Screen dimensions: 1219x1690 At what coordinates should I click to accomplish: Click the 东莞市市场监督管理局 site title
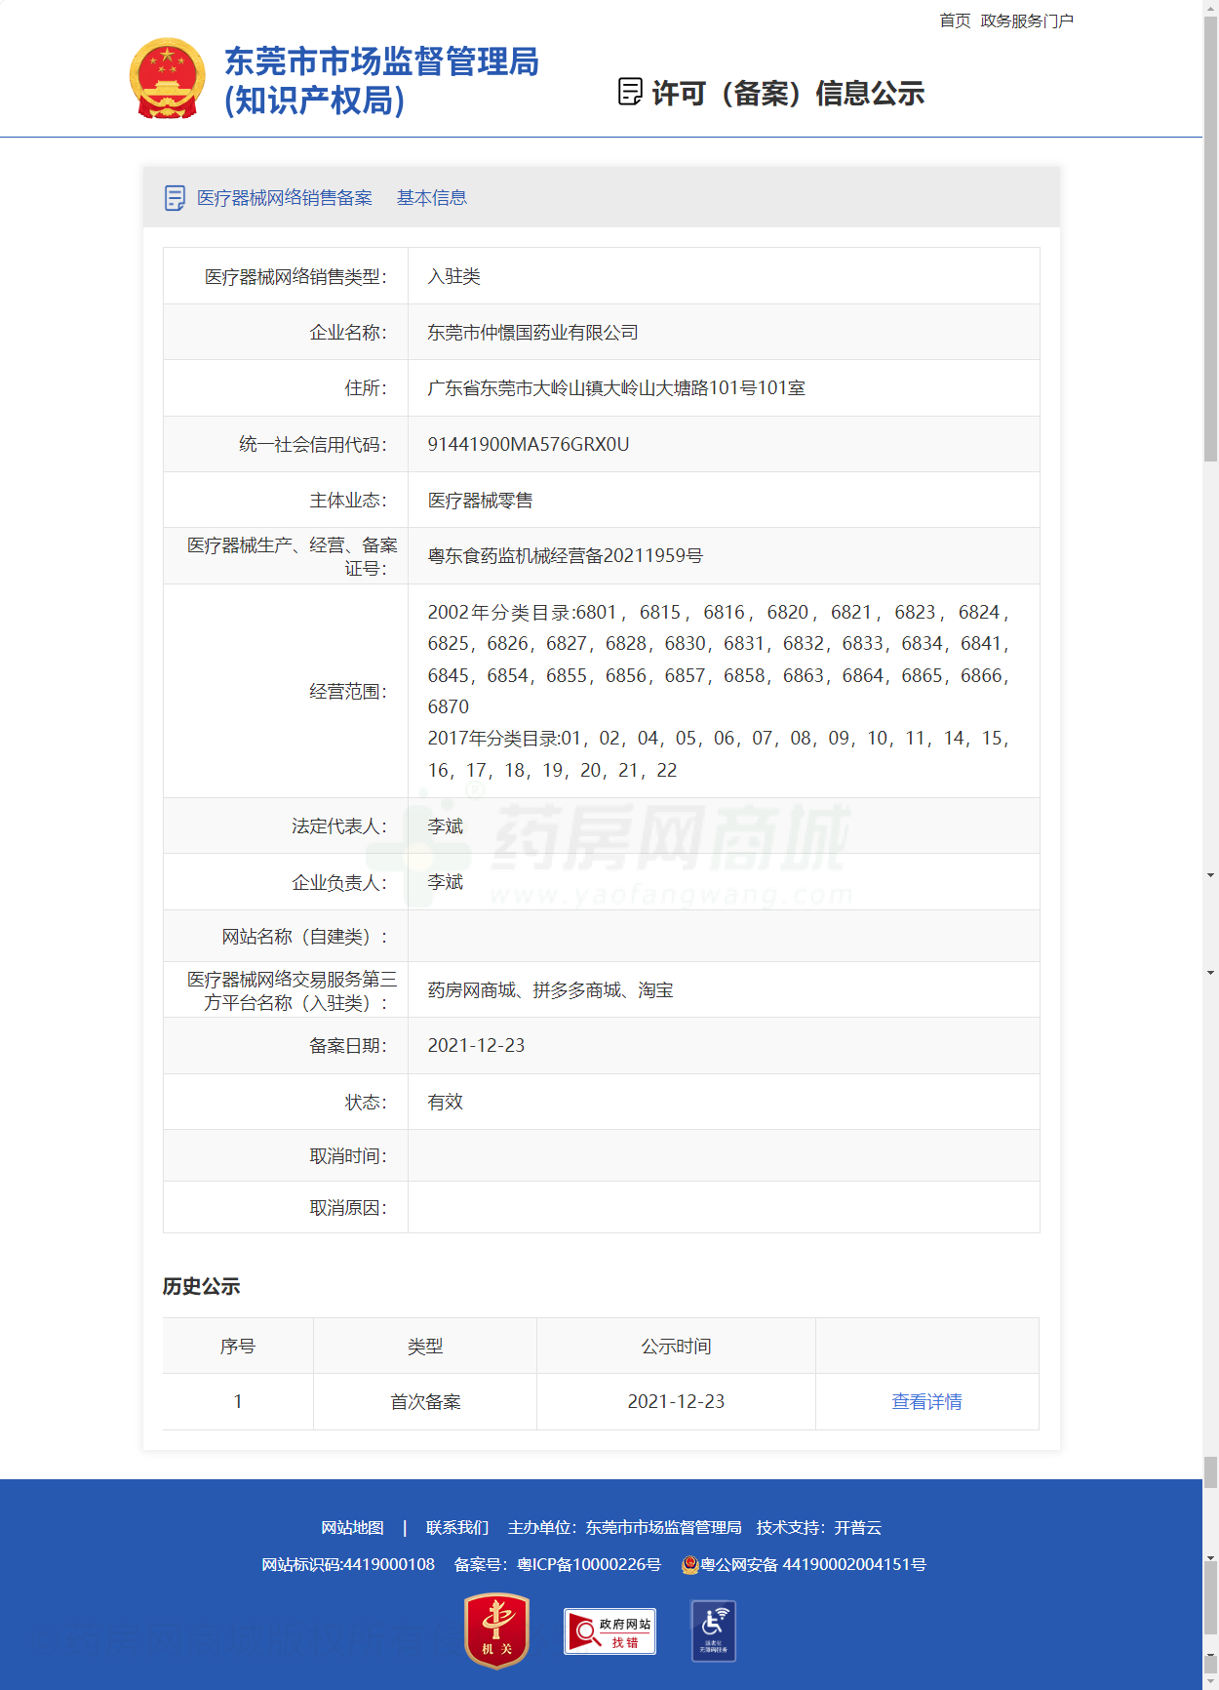[381, 80]
